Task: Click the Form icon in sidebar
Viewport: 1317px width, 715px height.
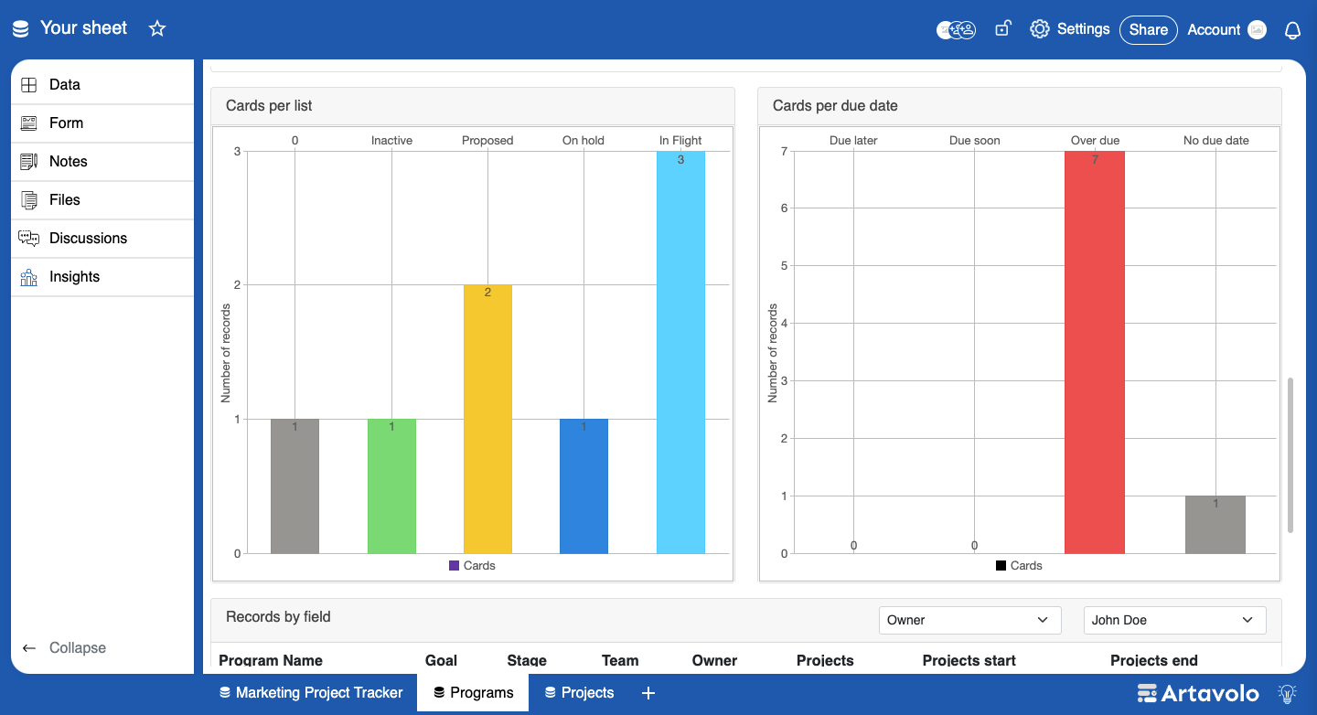Action: (x=29, y=123)
